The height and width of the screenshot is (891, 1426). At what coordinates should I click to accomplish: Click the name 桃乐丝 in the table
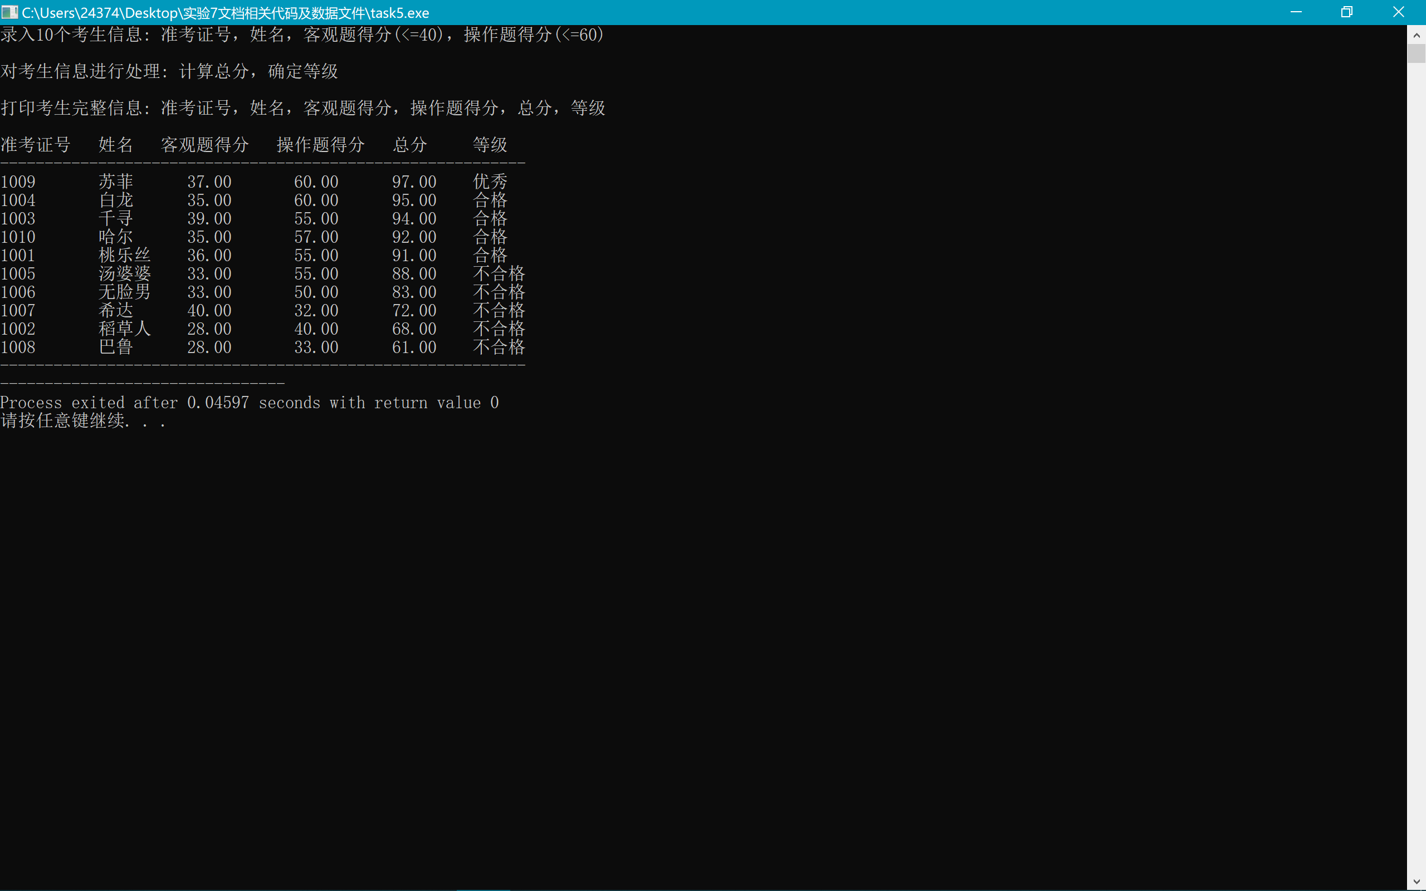coord(124,255)
